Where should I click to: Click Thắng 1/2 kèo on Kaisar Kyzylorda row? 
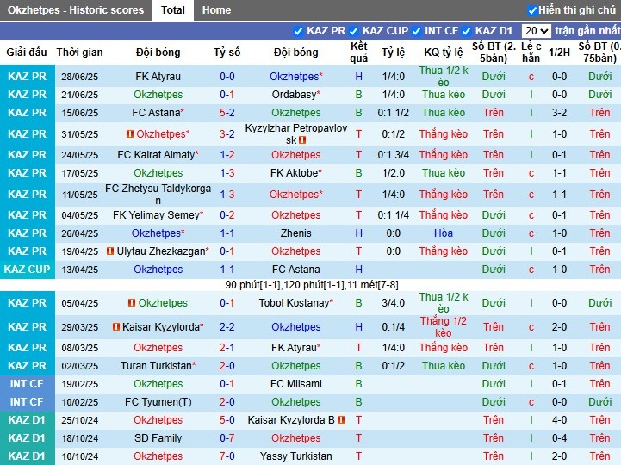point(444,327)
